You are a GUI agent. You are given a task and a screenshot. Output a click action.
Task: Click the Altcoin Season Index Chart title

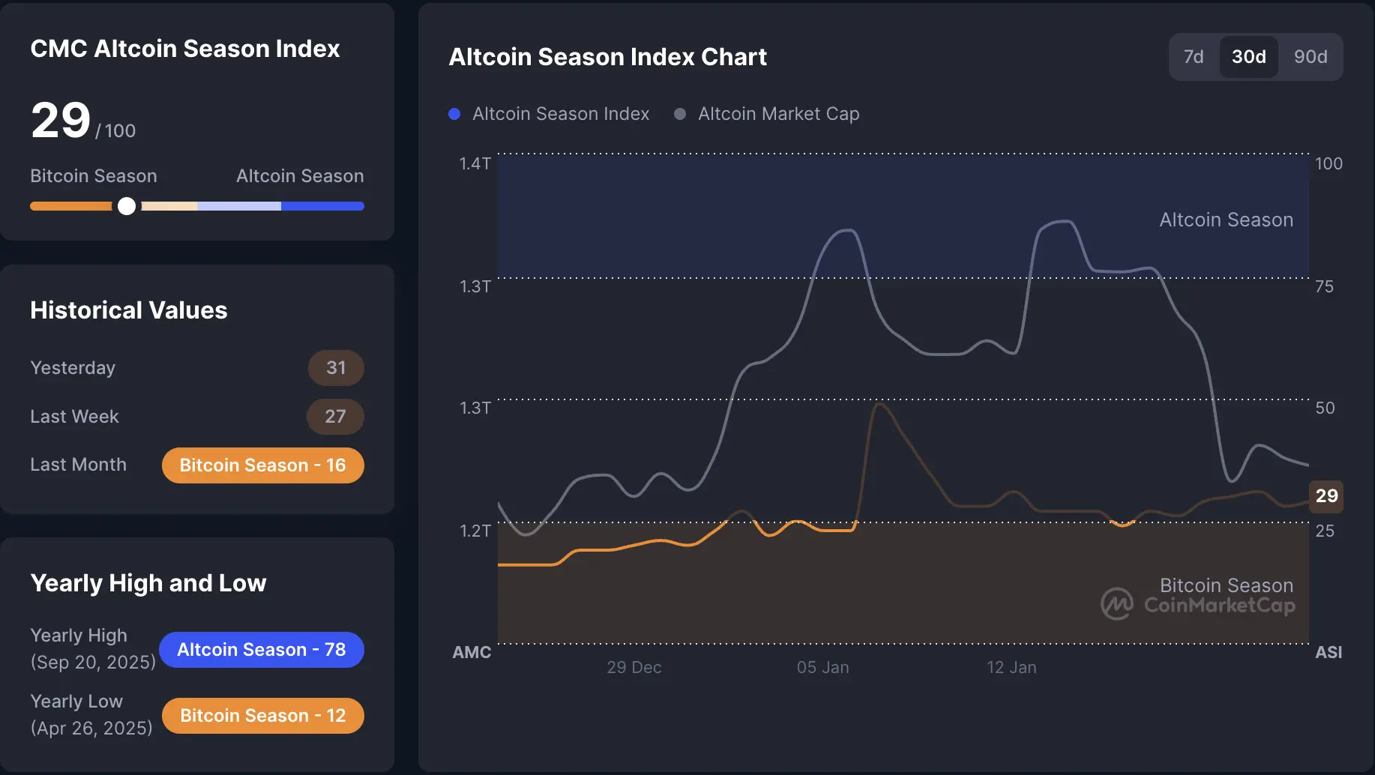pyautogui.click(x=607, y=56)
